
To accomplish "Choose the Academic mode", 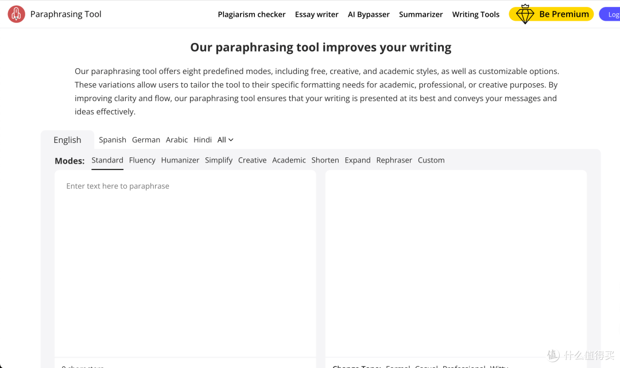I will (289, 160).
